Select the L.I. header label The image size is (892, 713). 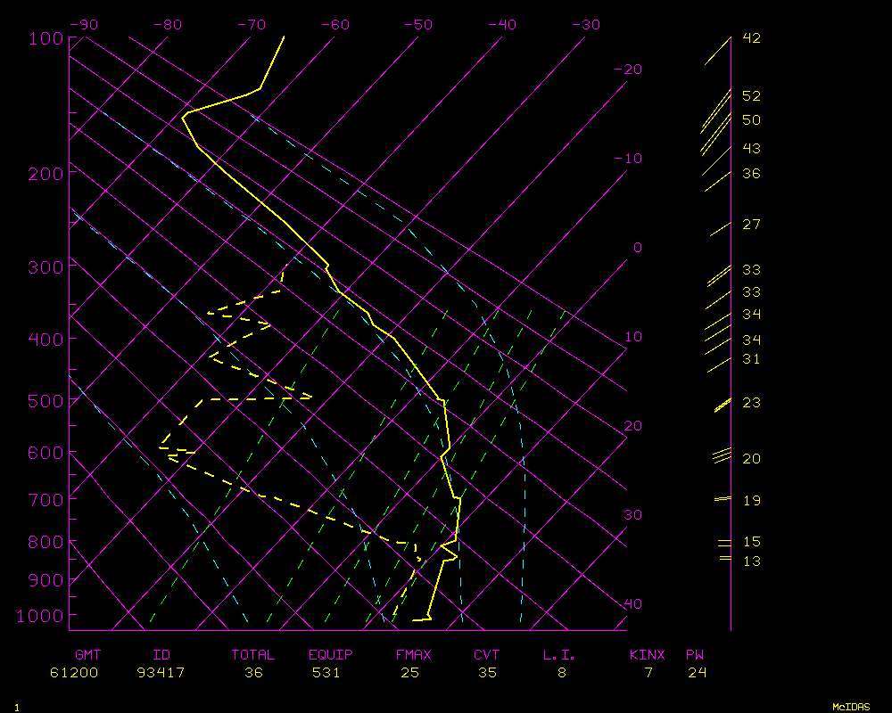[559, 655]
